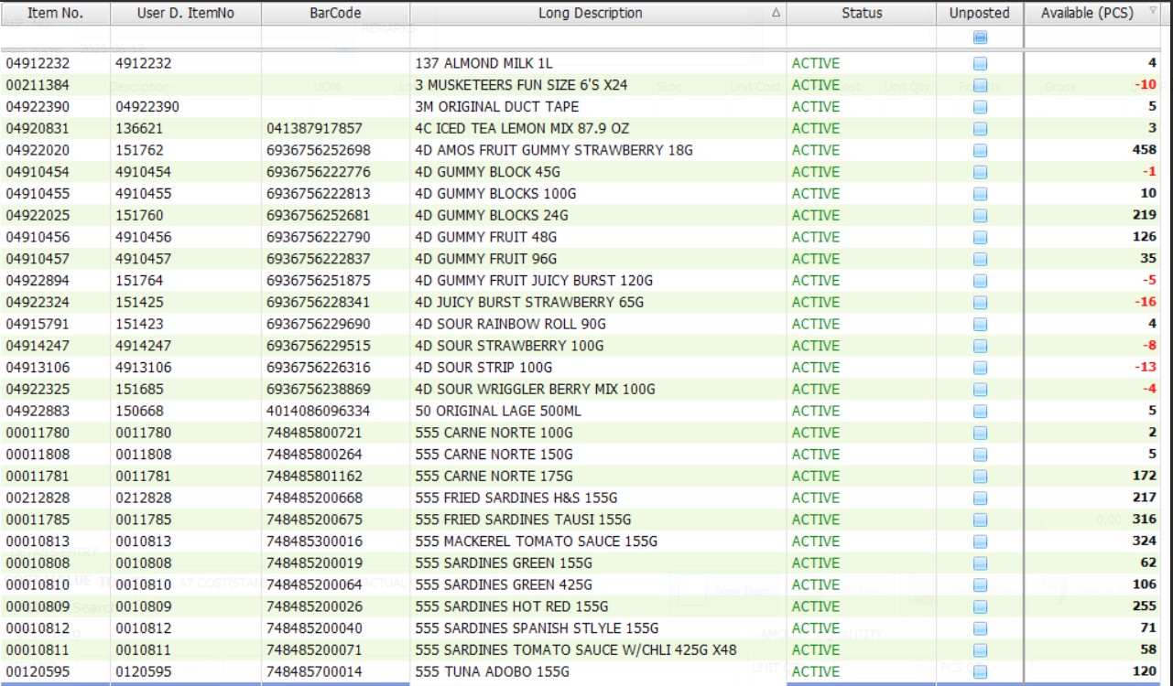Select description '555 SARDINES HOT RED 155G'

[512, 606]
